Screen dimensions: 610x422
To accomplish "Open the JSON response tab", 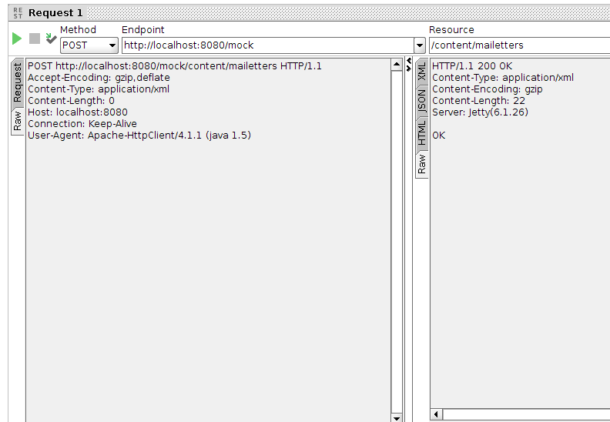I will click(422, 101).
